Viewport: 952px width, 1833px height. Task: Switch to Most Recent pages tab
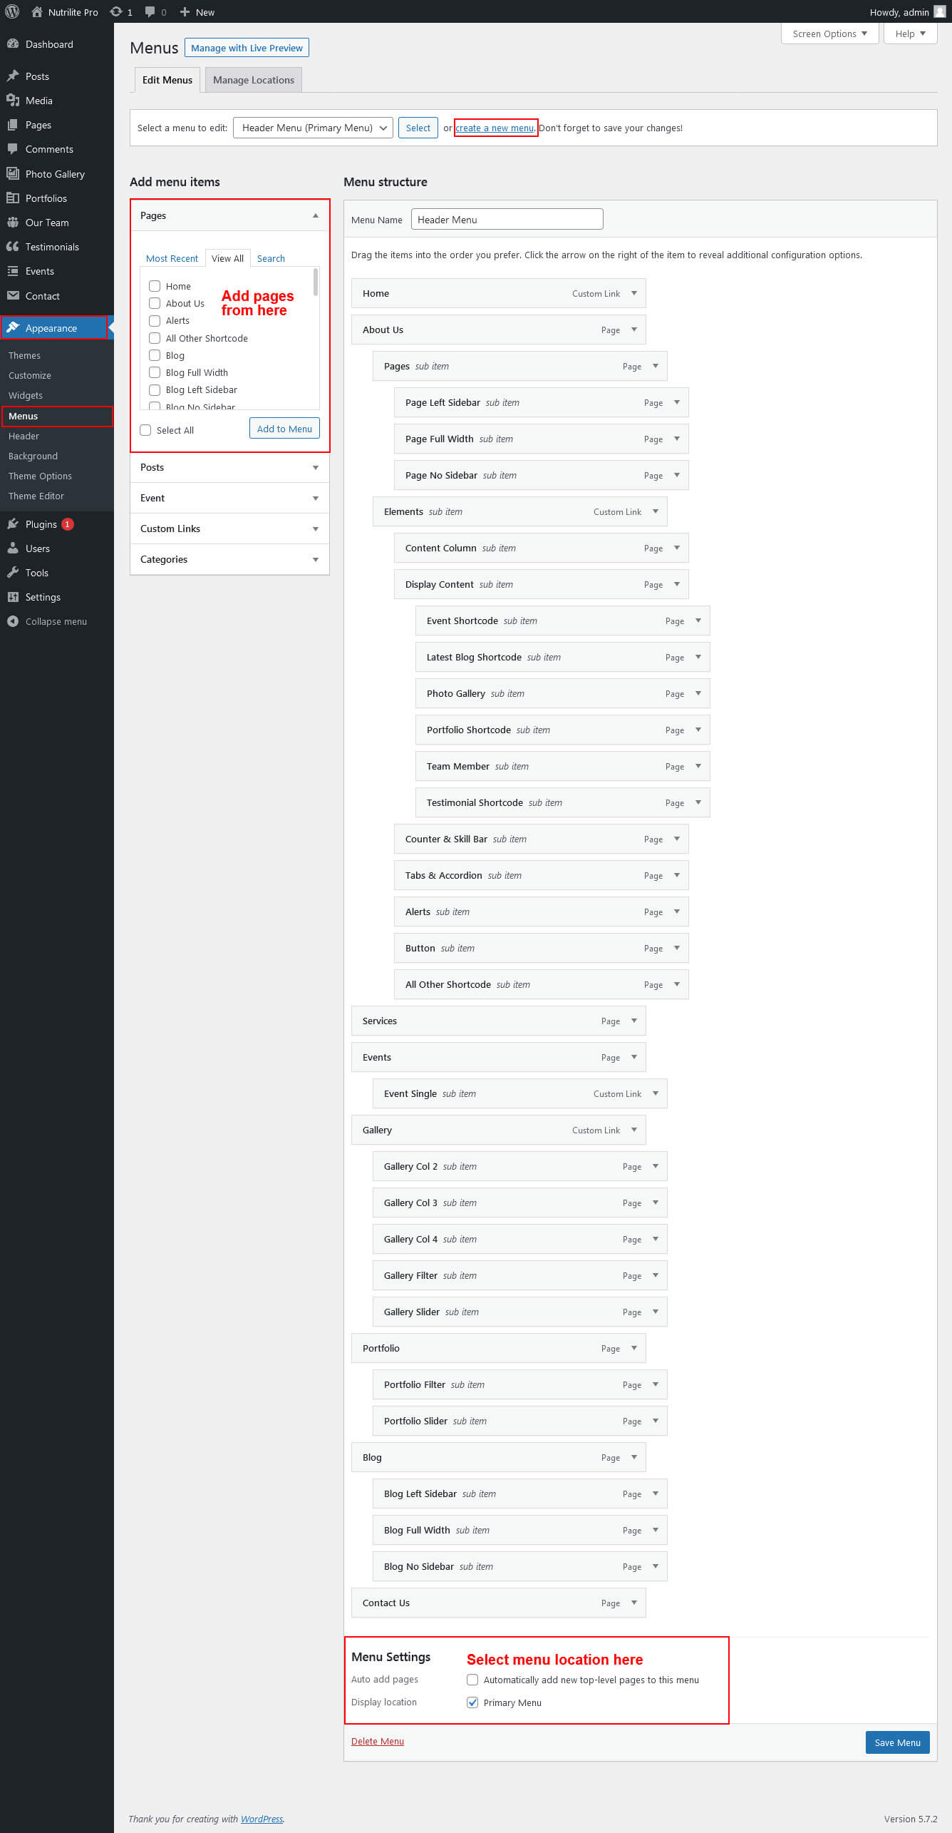[172, 258]
